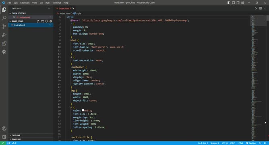Toggle the secondary sidebar layout button

[238, 2]
